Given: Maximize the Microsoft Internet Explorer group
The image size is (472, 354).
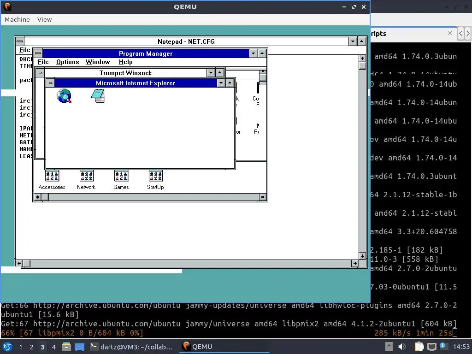Looking at the screenshot, I should coord(230,83).
